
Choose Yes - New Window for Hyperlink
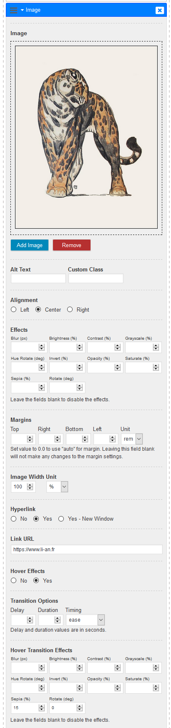click(61, 519)
